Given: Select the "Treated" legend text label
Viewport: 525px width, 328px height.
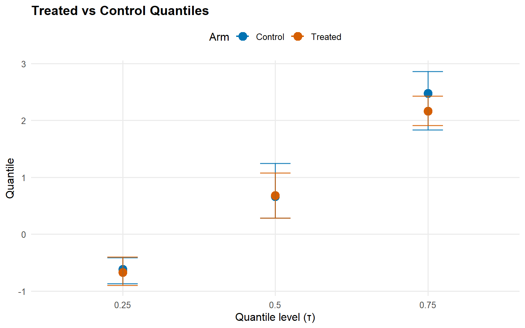Looking at the screenshot, I should click(326, 37).
